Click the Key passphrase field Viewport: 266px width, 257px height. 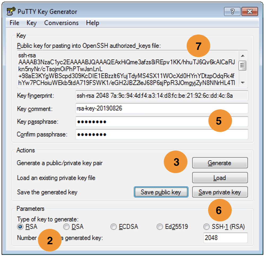pos(162,121)
